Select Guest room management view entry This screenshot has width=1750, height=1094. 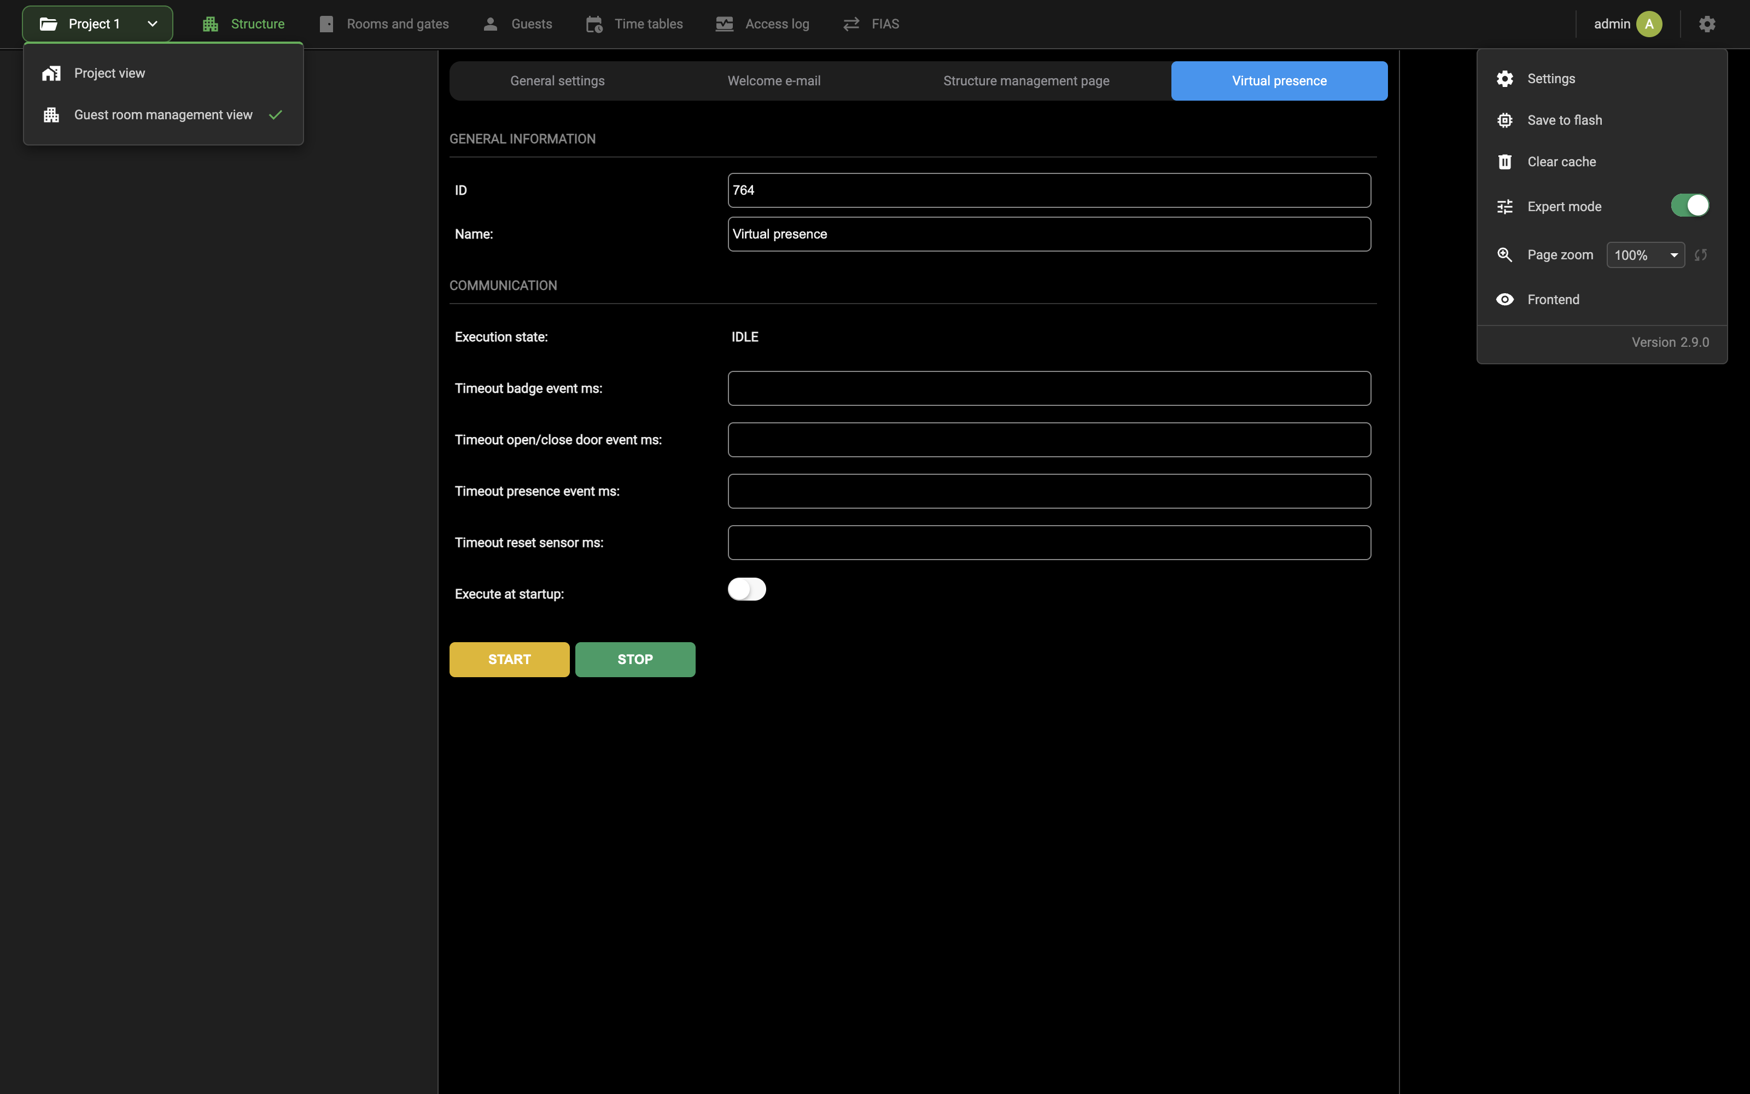point(164,115)
